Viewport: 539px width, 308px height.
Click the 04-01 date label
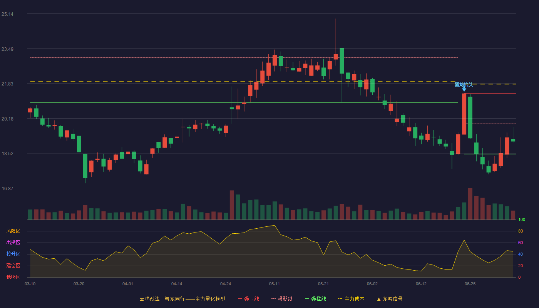(128, 284)
